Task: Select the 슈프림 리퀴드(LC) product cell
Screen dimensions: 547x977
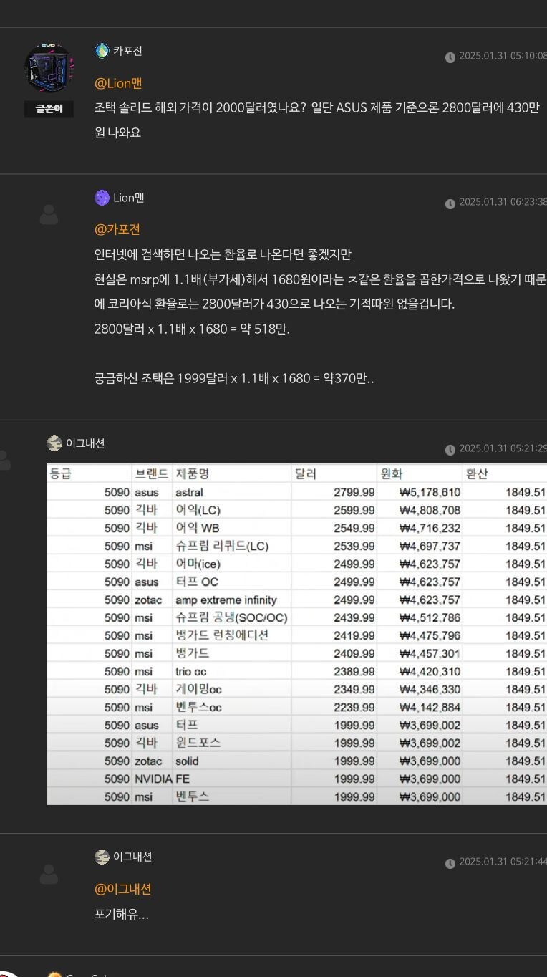Action: [x=232, y=546]
